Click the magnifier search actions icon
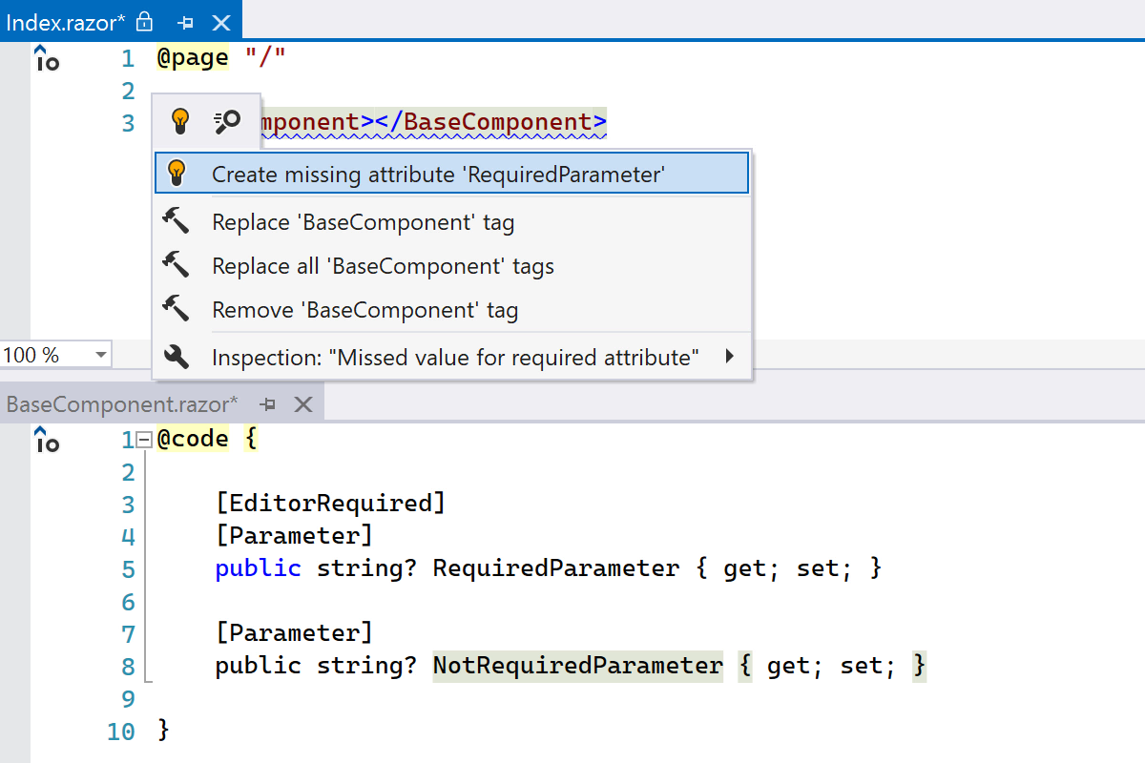 click(x=227, y=121)
